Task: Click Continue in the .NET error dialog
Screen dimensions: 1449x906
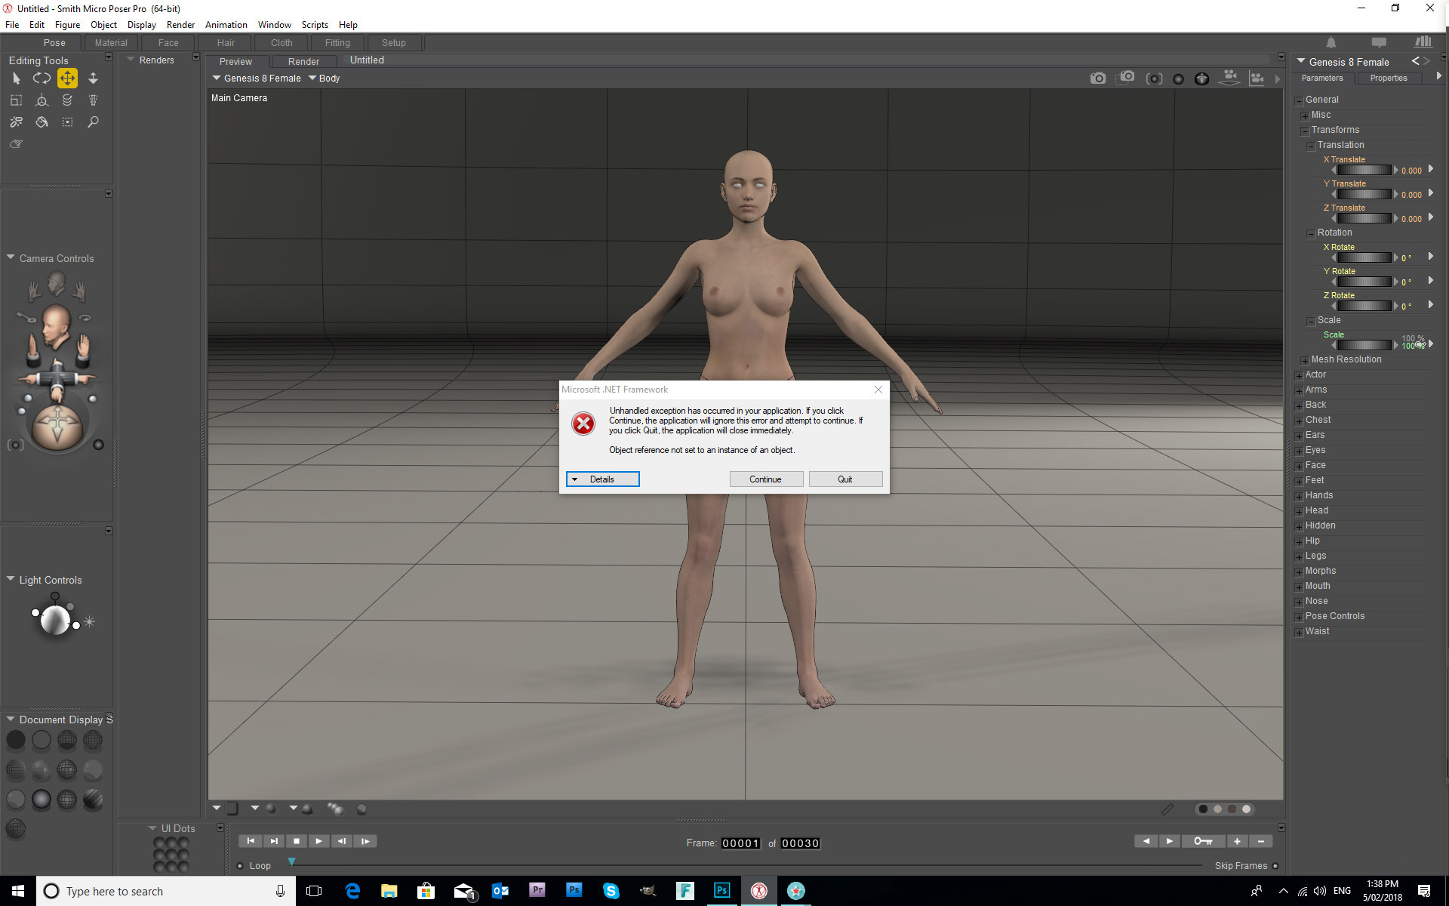Action: pyautogui.click(x=765, y=479)
